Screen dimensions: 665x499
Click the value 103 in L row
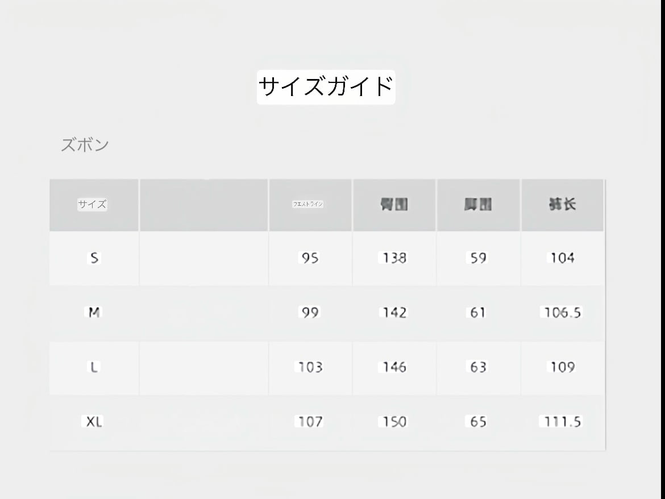point(310,367)
